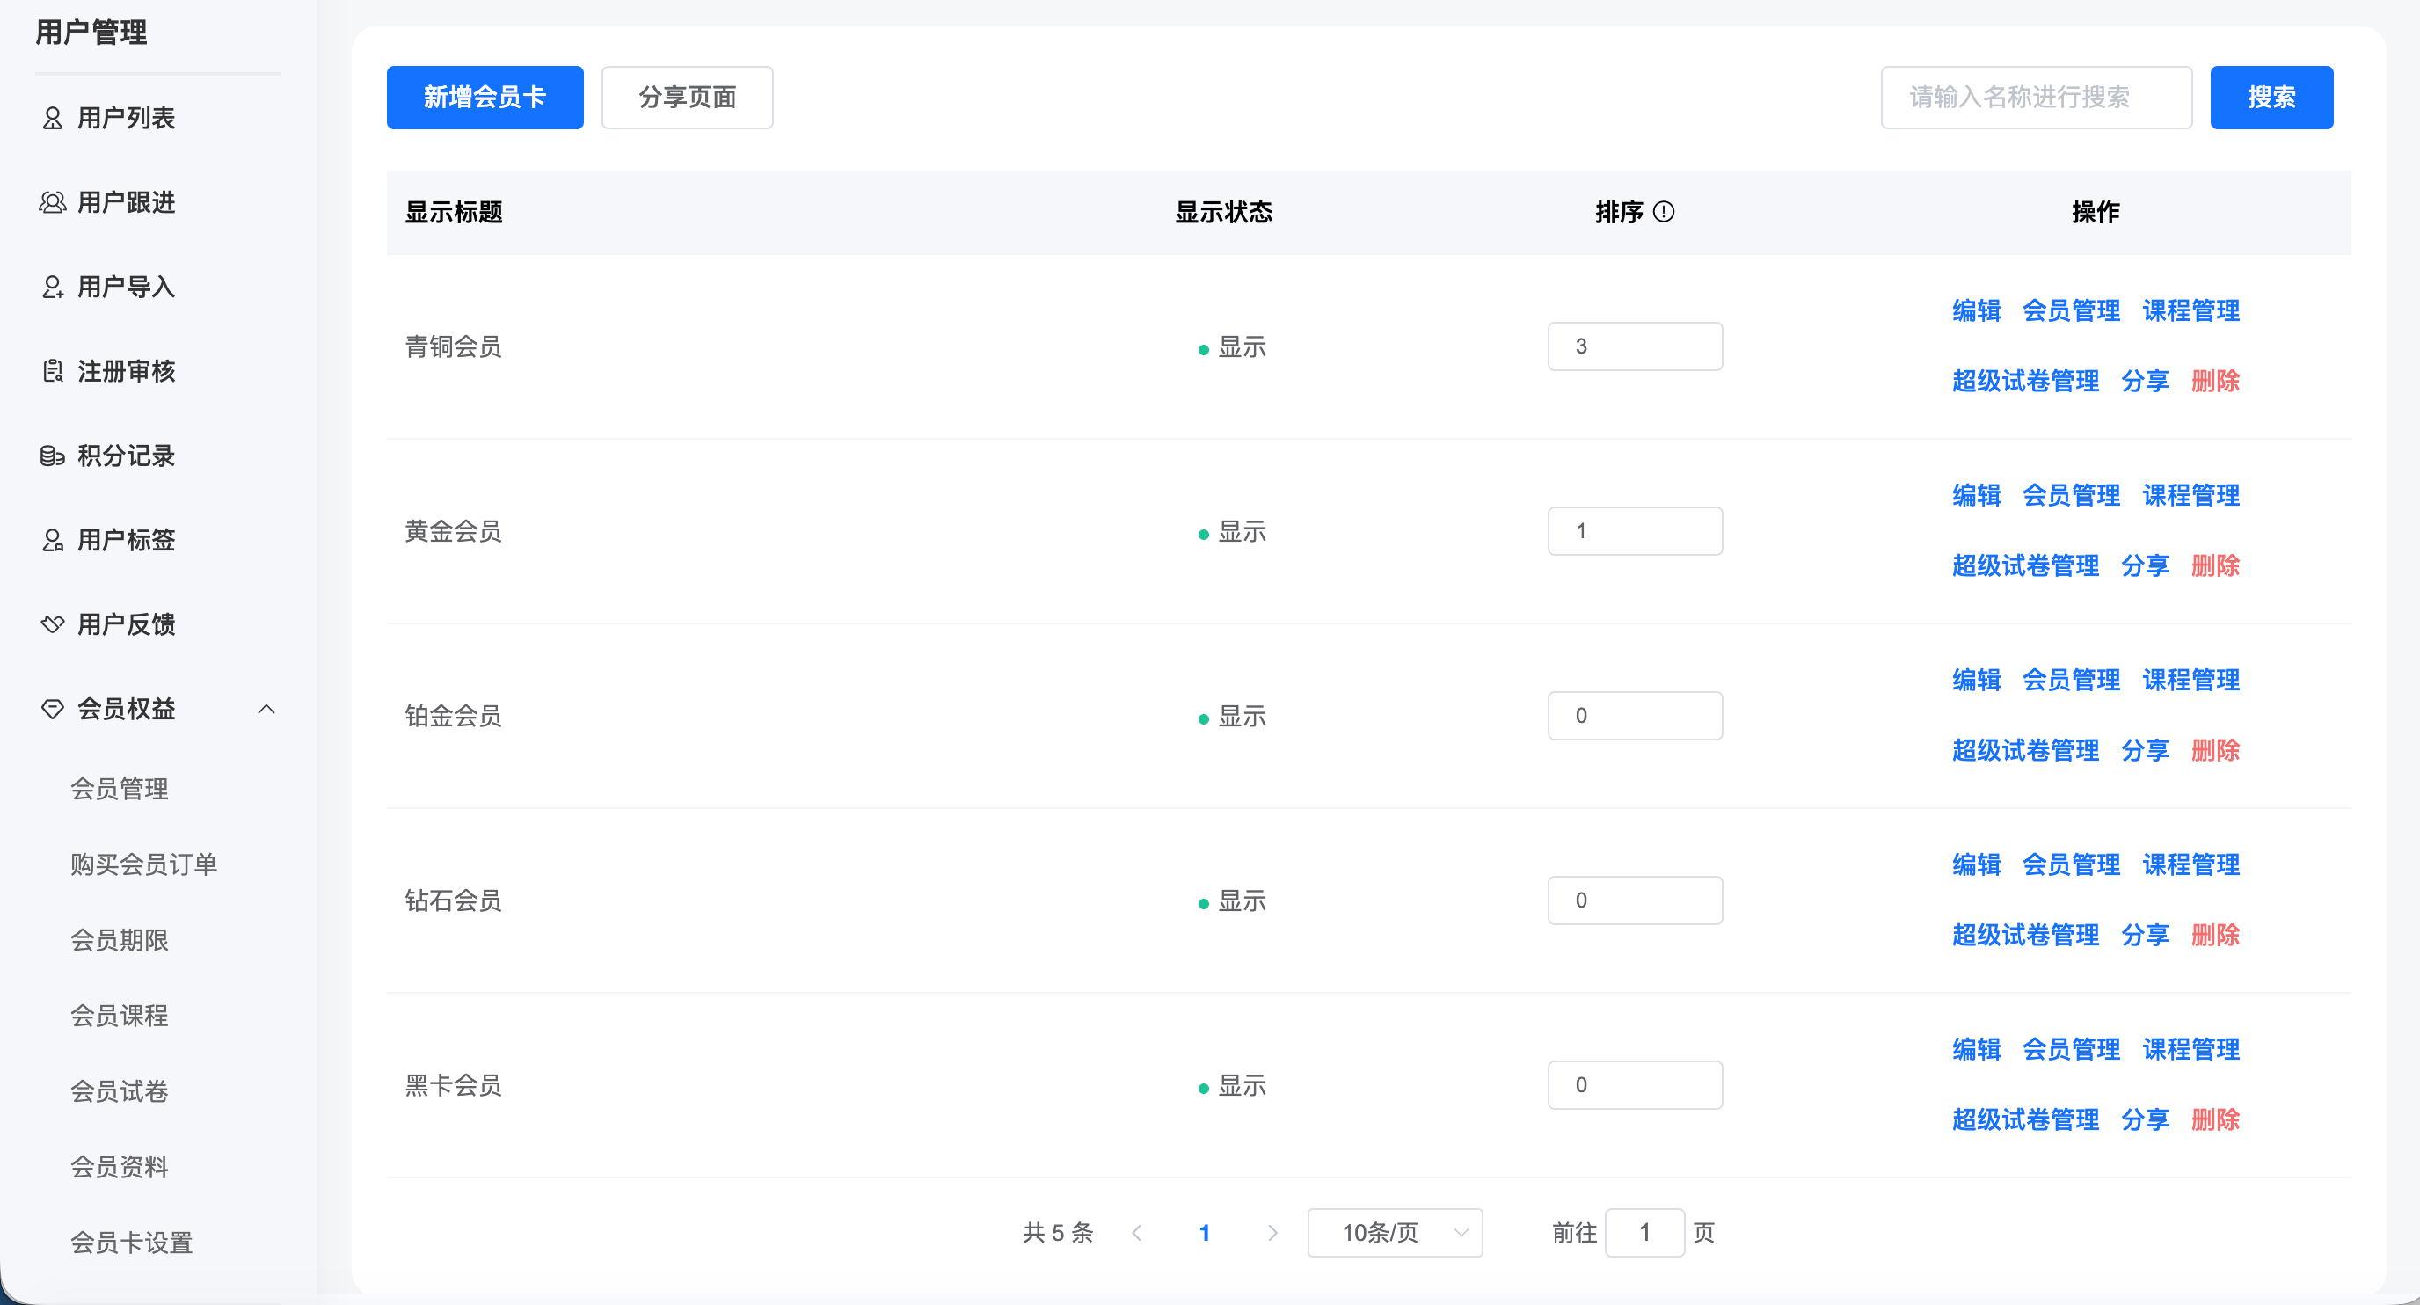The image size is (2420, 1305).
Task: Open 用户导入 in the sidebar
Action: 126,288
